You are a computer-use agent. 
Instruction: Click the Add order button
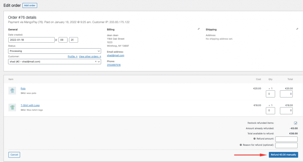30,5
